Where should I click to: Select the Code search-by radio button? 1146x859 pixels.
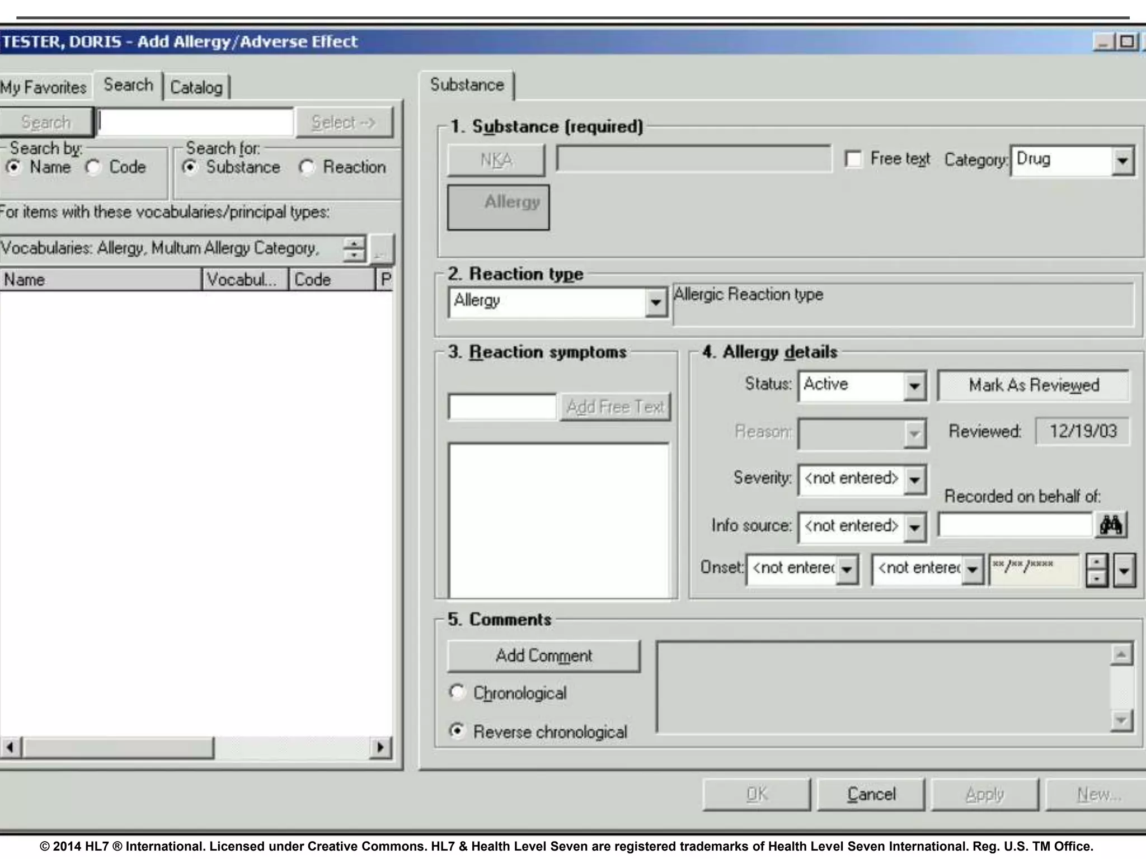click(x=93, y=167)
